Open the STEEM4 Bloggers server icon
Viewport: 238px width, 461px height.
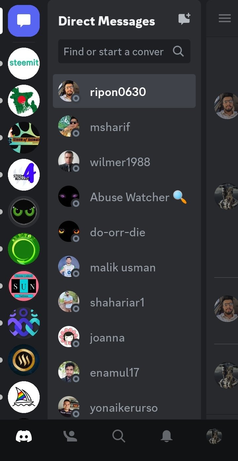[x=24, y=175]
